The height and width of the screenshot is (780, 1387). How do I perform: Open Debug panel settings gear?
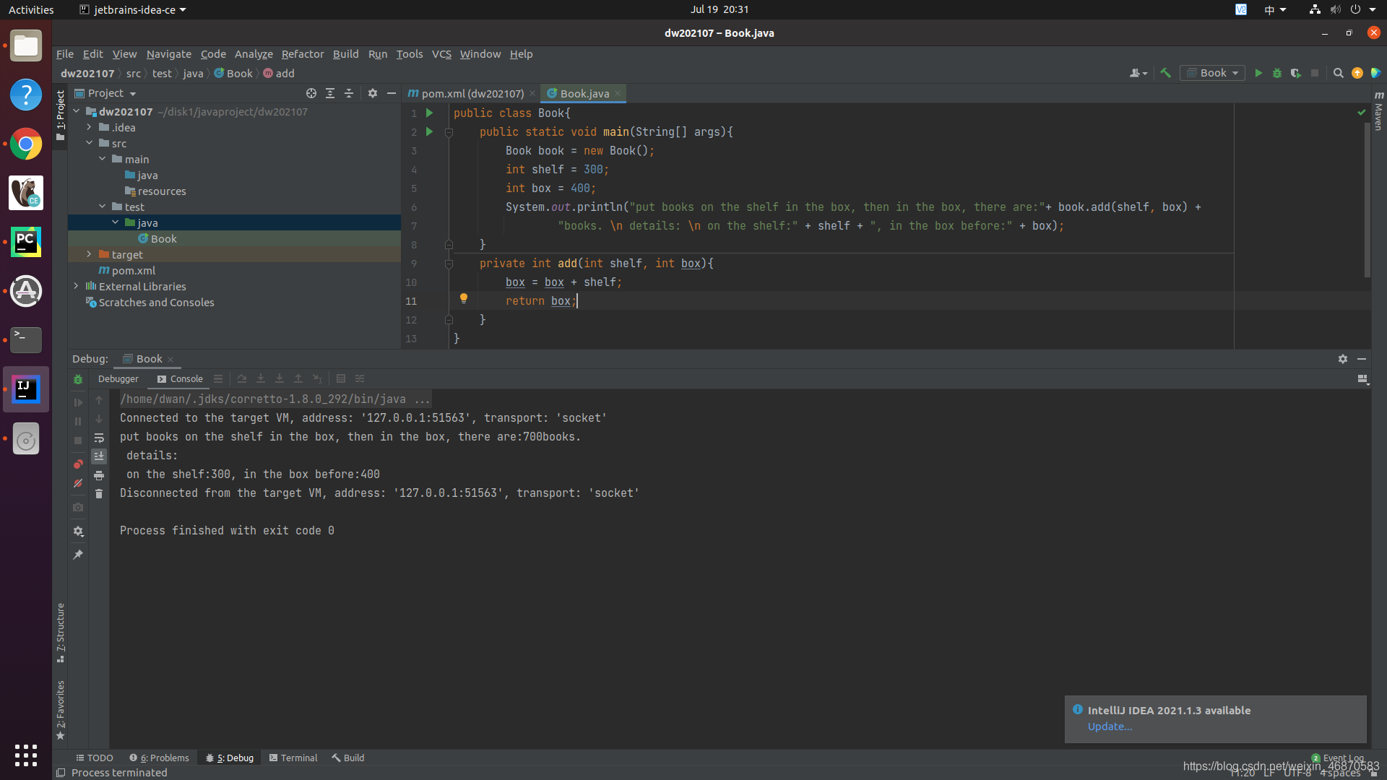[1343, 359]
